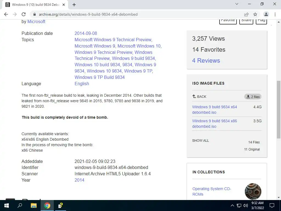
Task: Click the 14 Files text
Action: (254, 142)
